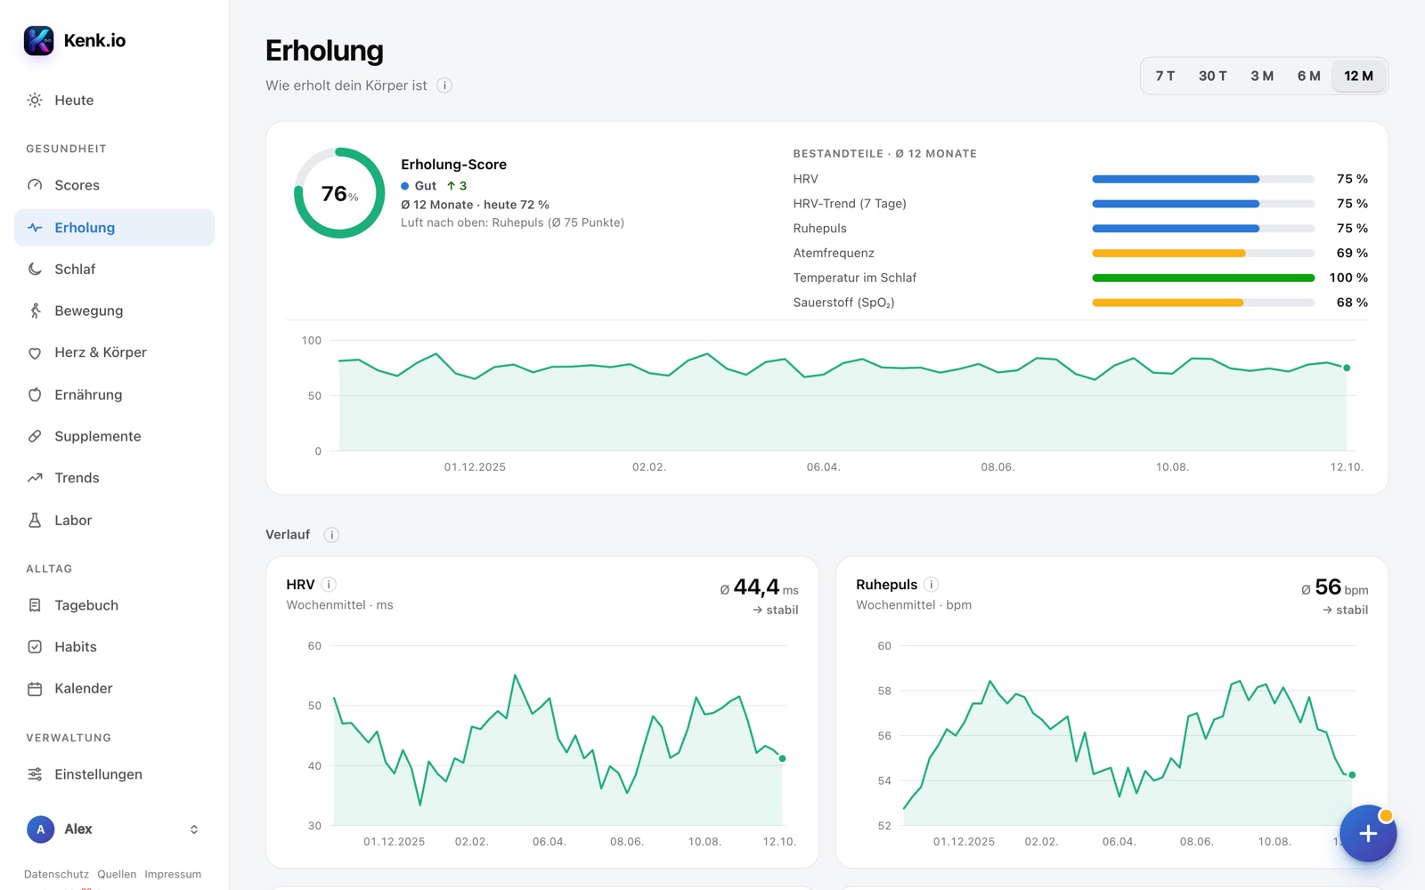1425x890 pixels.
Task: Click the Einstellungen sliders icon
Action: click(x=35, y=774)
